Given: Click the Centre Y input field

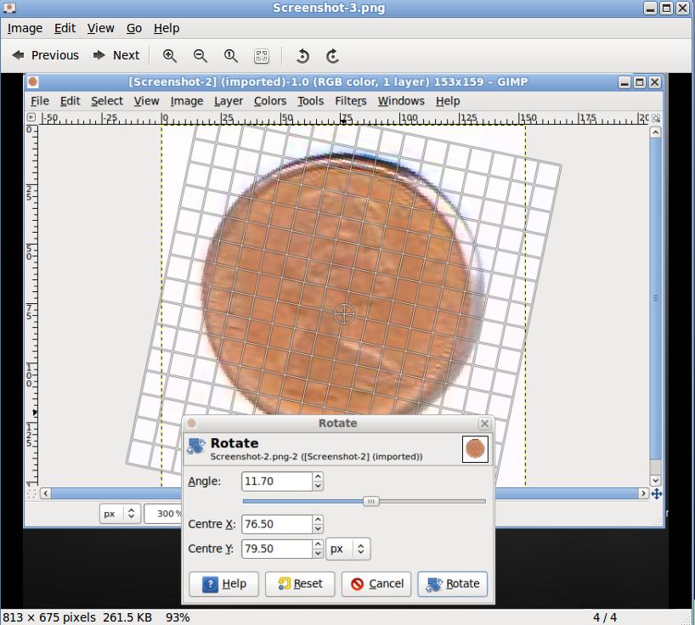Looking at the screenshot, I should 277,549.
